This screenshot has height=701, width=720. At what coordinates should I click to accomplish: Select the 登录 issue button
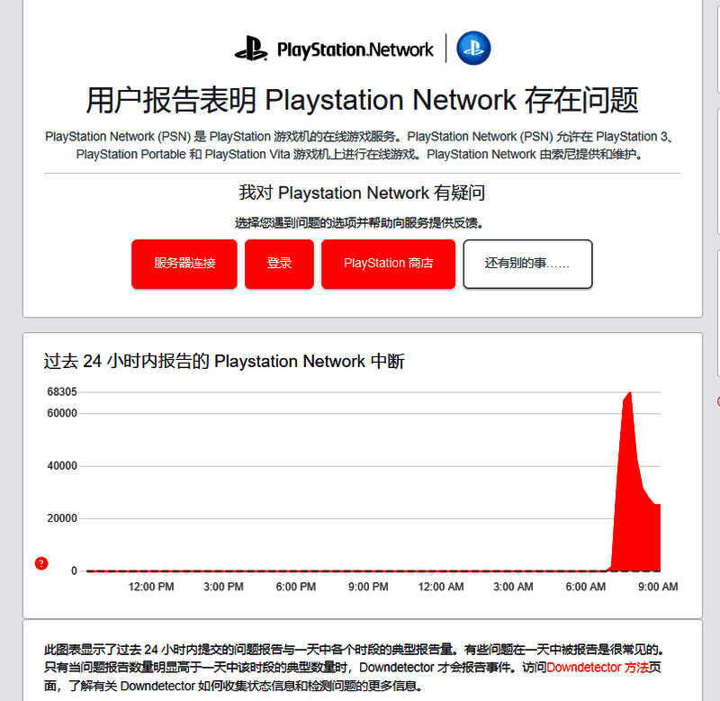[x=279, y=264]
